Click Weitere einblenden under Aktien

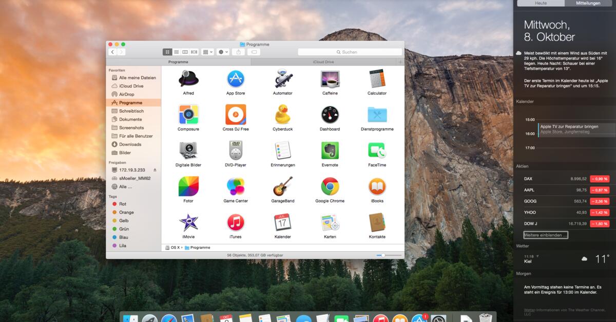click(546, 235)
